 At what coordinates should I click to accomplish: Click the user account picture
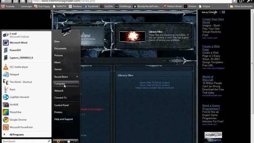(66, 31)
